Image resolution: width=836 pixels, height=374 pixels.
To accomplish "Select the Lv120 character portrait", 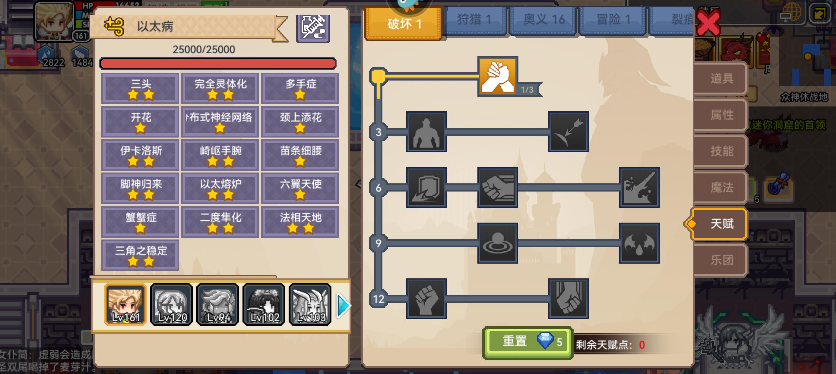I will point(172,304).
